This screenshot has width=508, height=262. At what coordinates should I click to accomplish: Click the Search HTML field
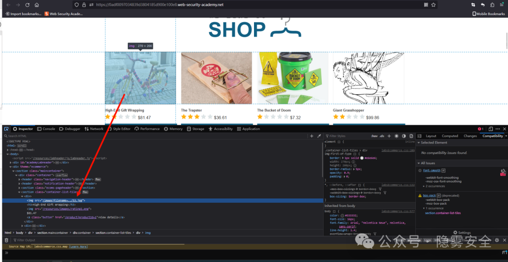click(156, 136)
